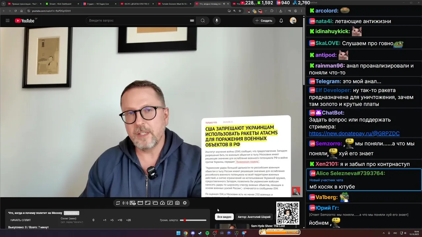Click the video title Что, когда и почему полетит
The image size is (422, 237).
click(x=35, y=213)
